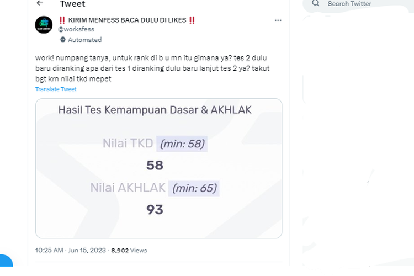Click the Tweet page heading

click(73, 4)
